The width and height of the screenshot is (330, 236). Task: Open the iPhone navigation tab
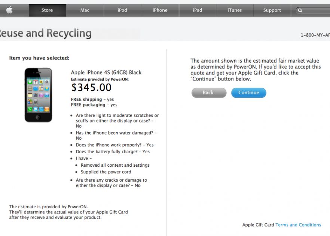[160, 10]
